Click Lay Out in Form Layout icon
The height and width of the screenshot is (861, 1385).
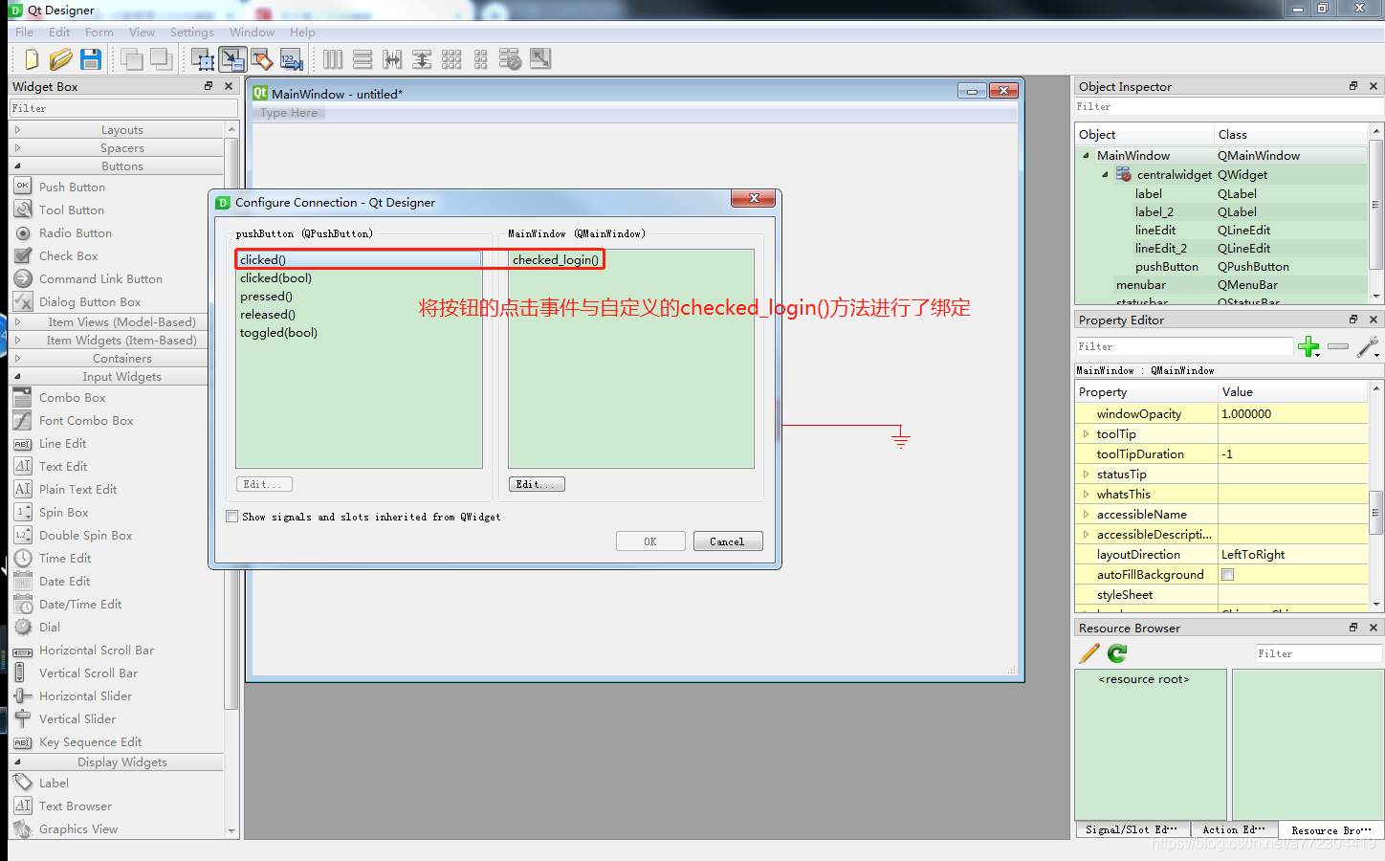click(x=481, y=59)
